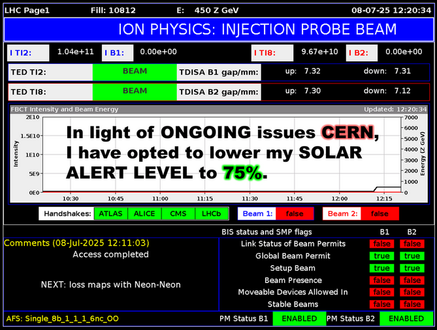Click the ION PHYSICS: INJECTION PROBE BEAM banner

point(219,29)
